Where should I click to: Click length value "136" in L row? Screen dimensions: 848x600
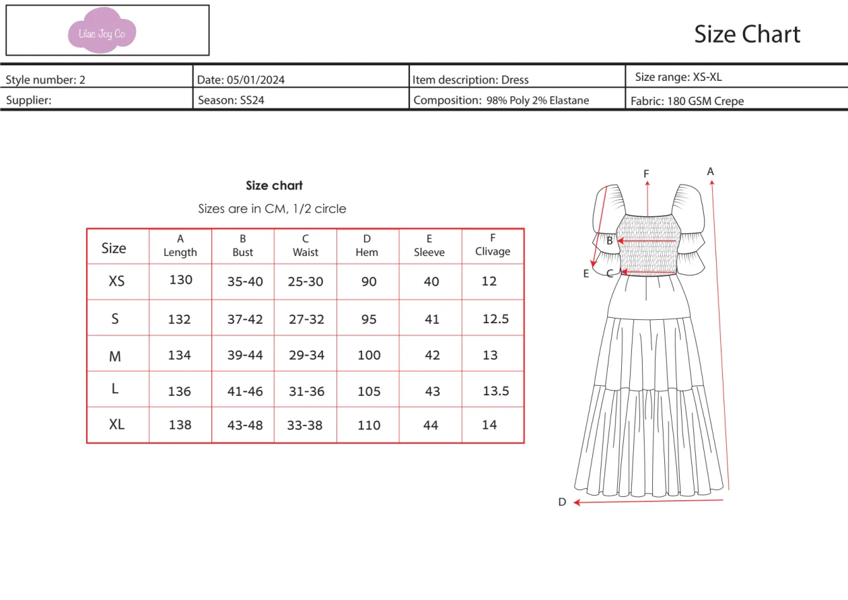[180, 391]
